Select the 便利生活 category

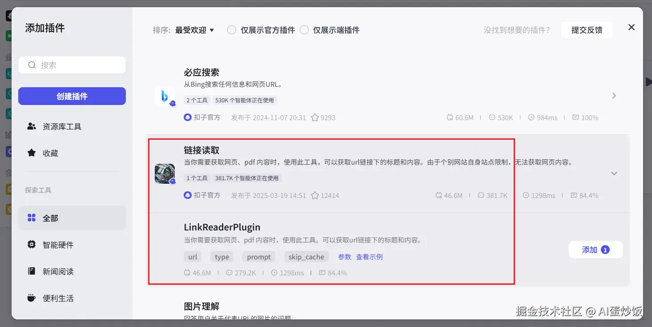click(x=72, y=298)
